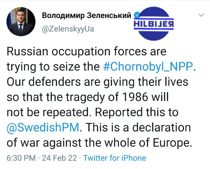Image resolution: width=210 pixels, height=169 pixels.
Task: Click the blue verified badge
Action: 137,15
